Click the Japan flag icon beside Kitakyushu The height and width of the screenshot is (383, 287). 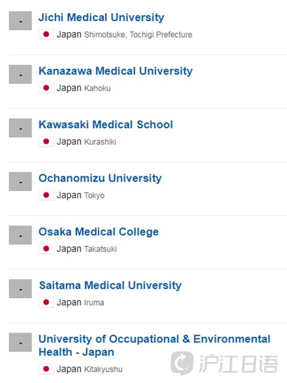pyautogui.click(x=46, y=369)
